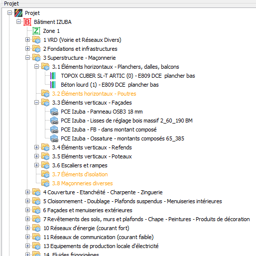Expand the 3.4 Éléments verticaux - Refends folder
The height and width of the screenshot is (256, 256).
pyautogui.click(x=36, y=147)
